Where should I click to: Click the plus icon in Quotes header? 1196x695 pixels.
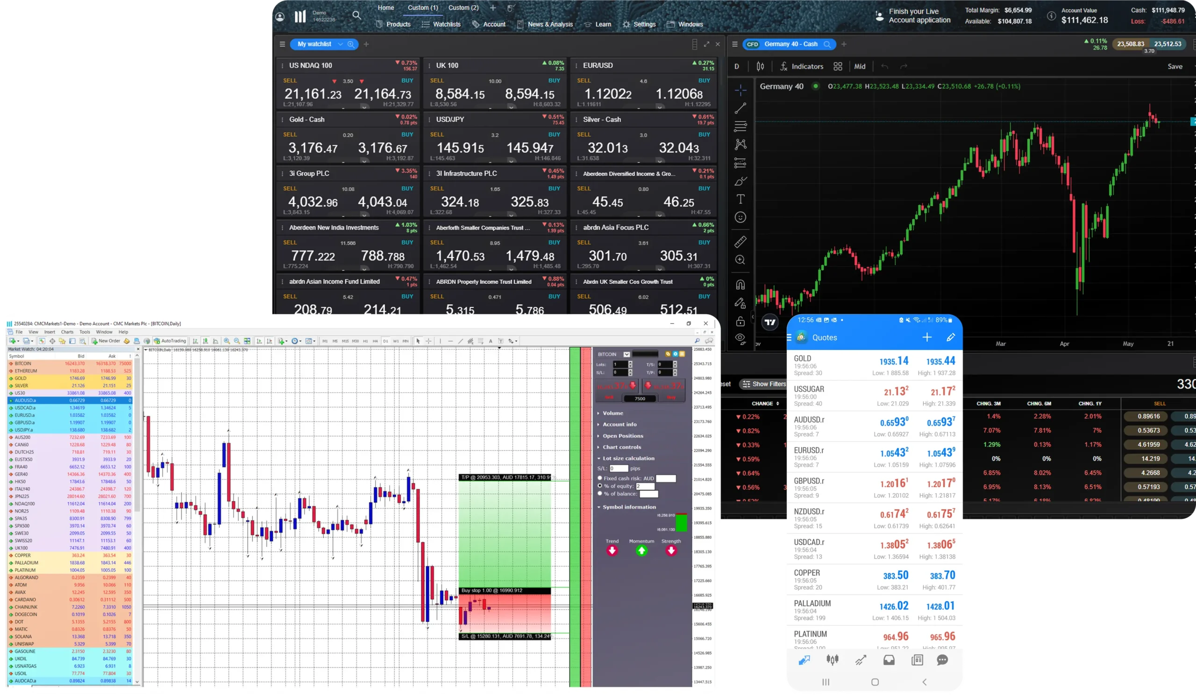pos(927,337)
